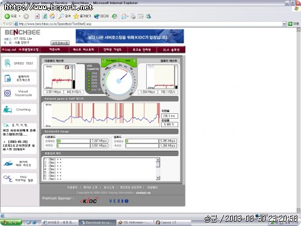301x226 pixels.
Task: Expand the Back button history arrow
Action: pyautogui.click(x=19, y=16)
